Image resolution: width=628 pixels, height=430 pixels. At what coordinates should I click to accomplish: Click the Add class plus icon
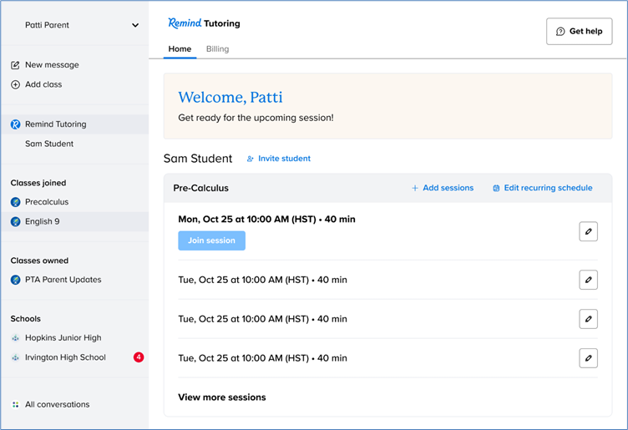click(15, 84)
